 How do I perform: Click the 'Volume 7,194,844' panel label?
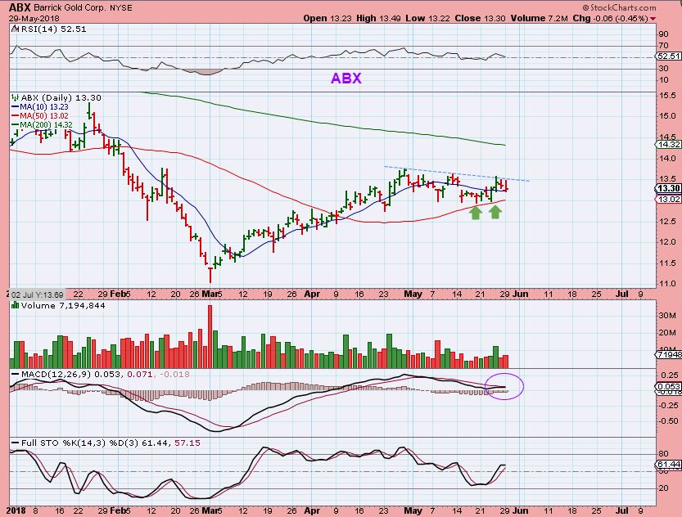(x=63, y=305)
